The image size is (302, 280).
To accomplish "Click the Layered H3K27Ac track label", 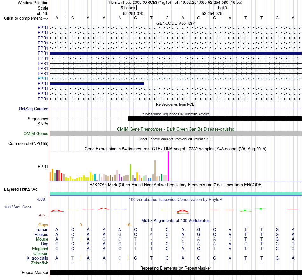I will (21, 189).
